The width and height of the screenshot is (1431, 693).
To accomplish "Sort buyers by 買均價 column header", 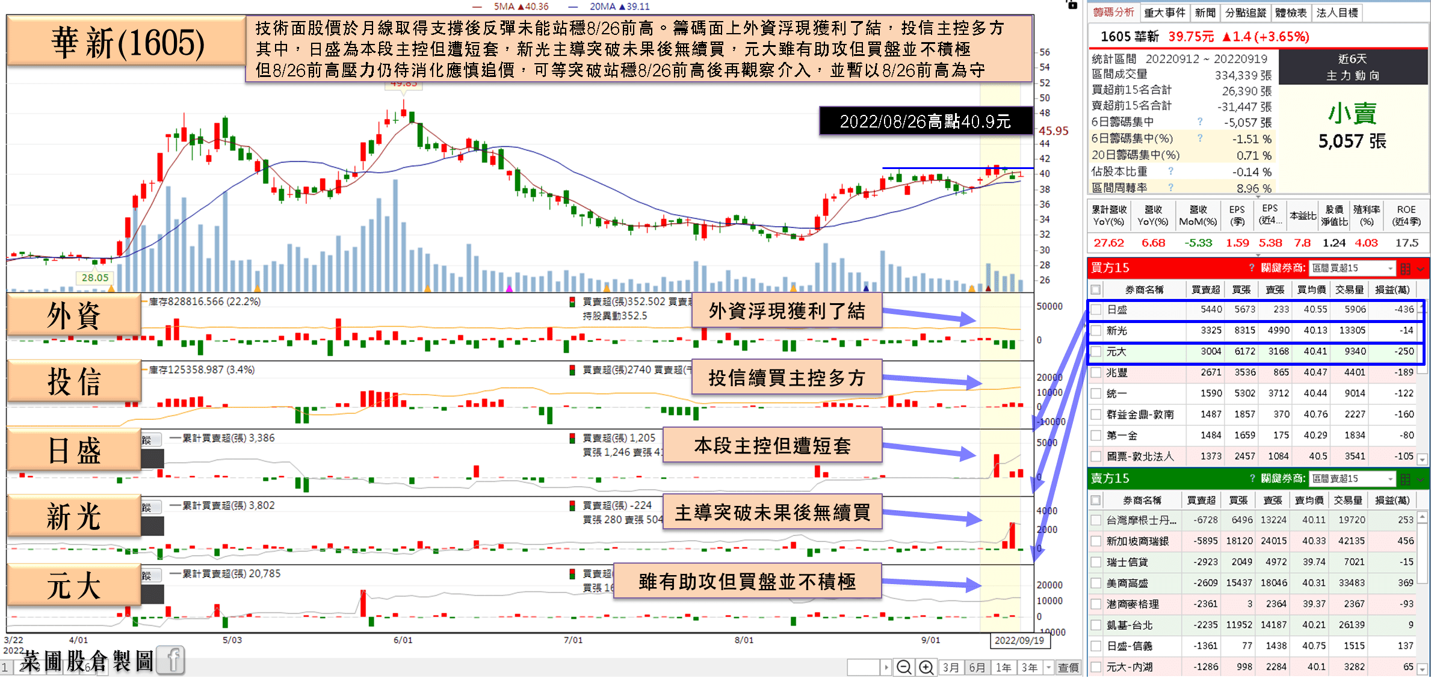I will coord(1311,290).
